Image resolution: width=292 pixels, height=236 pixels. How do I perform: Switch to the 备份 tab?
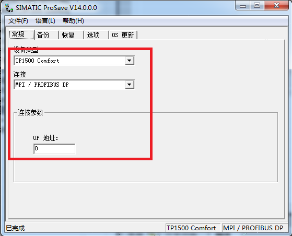pos(46,35)
